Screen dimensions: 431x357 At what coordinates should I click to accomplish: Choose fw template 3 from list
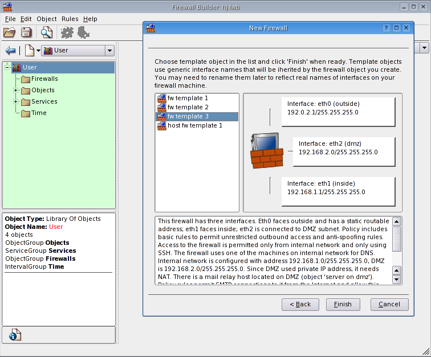[x=197, y=116]
